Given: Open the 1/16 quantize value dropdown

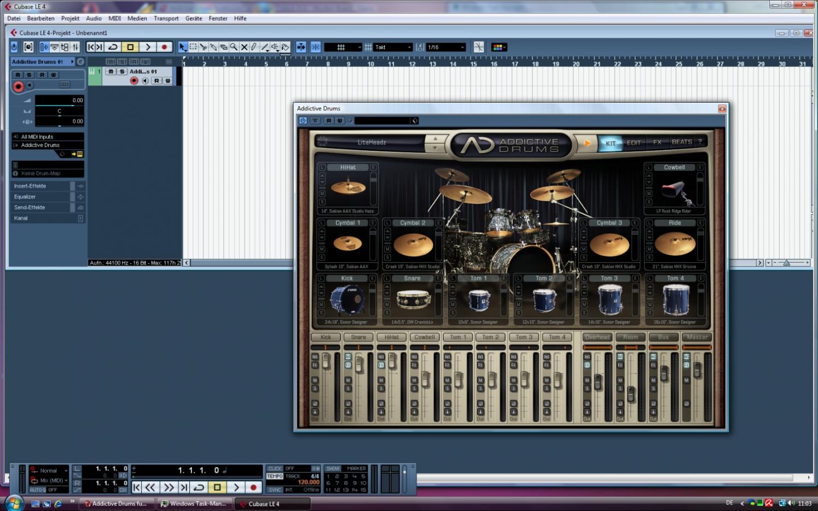Looking at the screenshot, I should (446, 47).
